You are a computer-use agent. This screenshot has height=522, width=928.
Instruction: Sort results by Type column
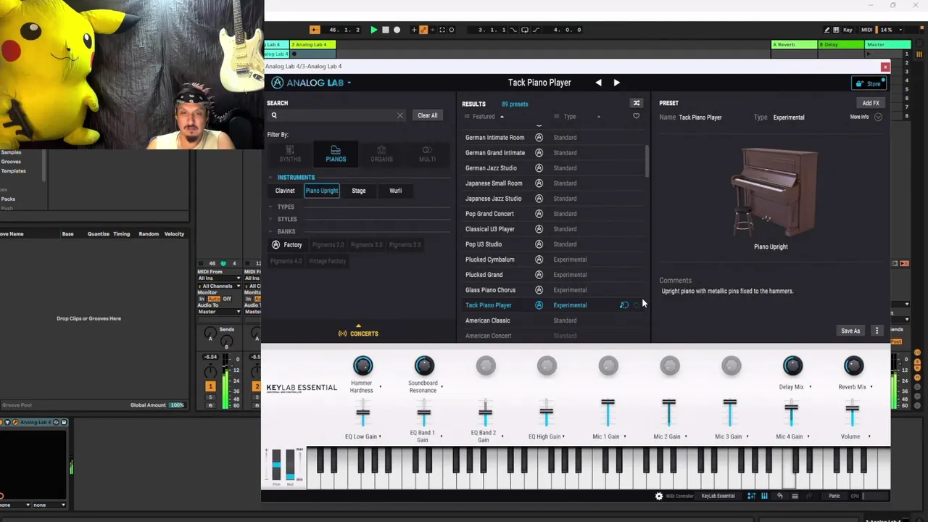click(x=570, y=117)
